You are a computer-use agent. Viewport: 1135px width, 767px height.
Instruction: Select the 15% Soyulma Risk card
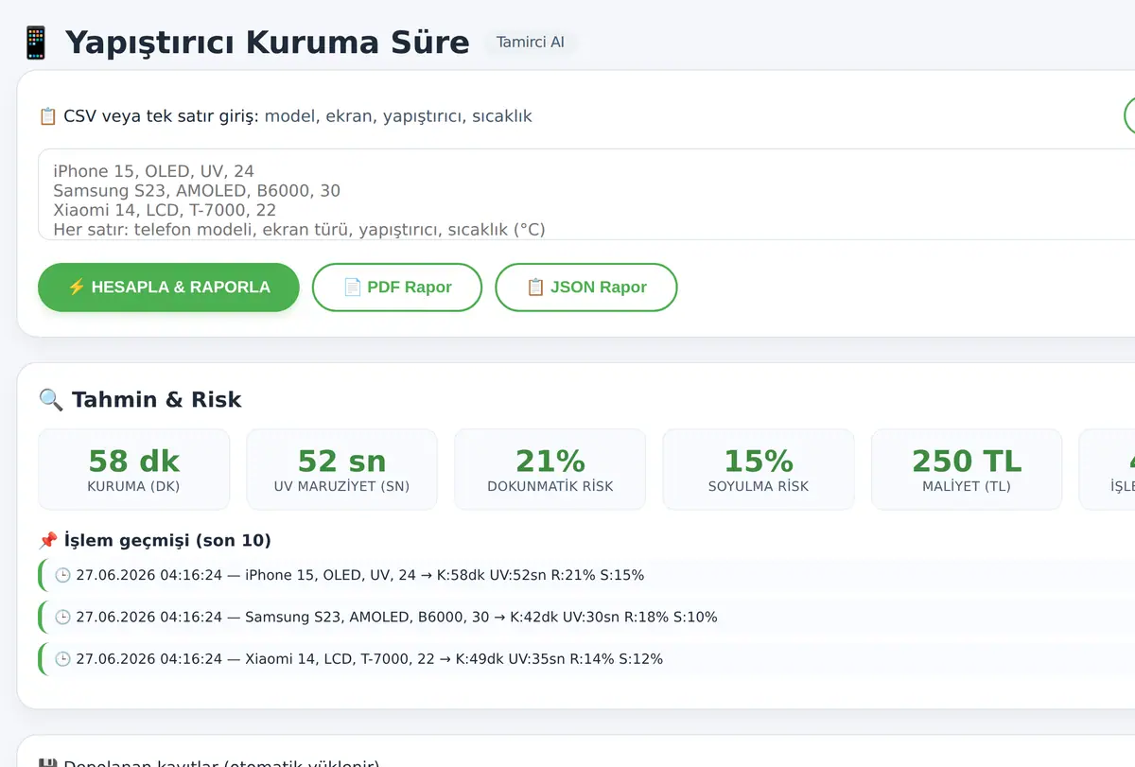pos(759,470)
